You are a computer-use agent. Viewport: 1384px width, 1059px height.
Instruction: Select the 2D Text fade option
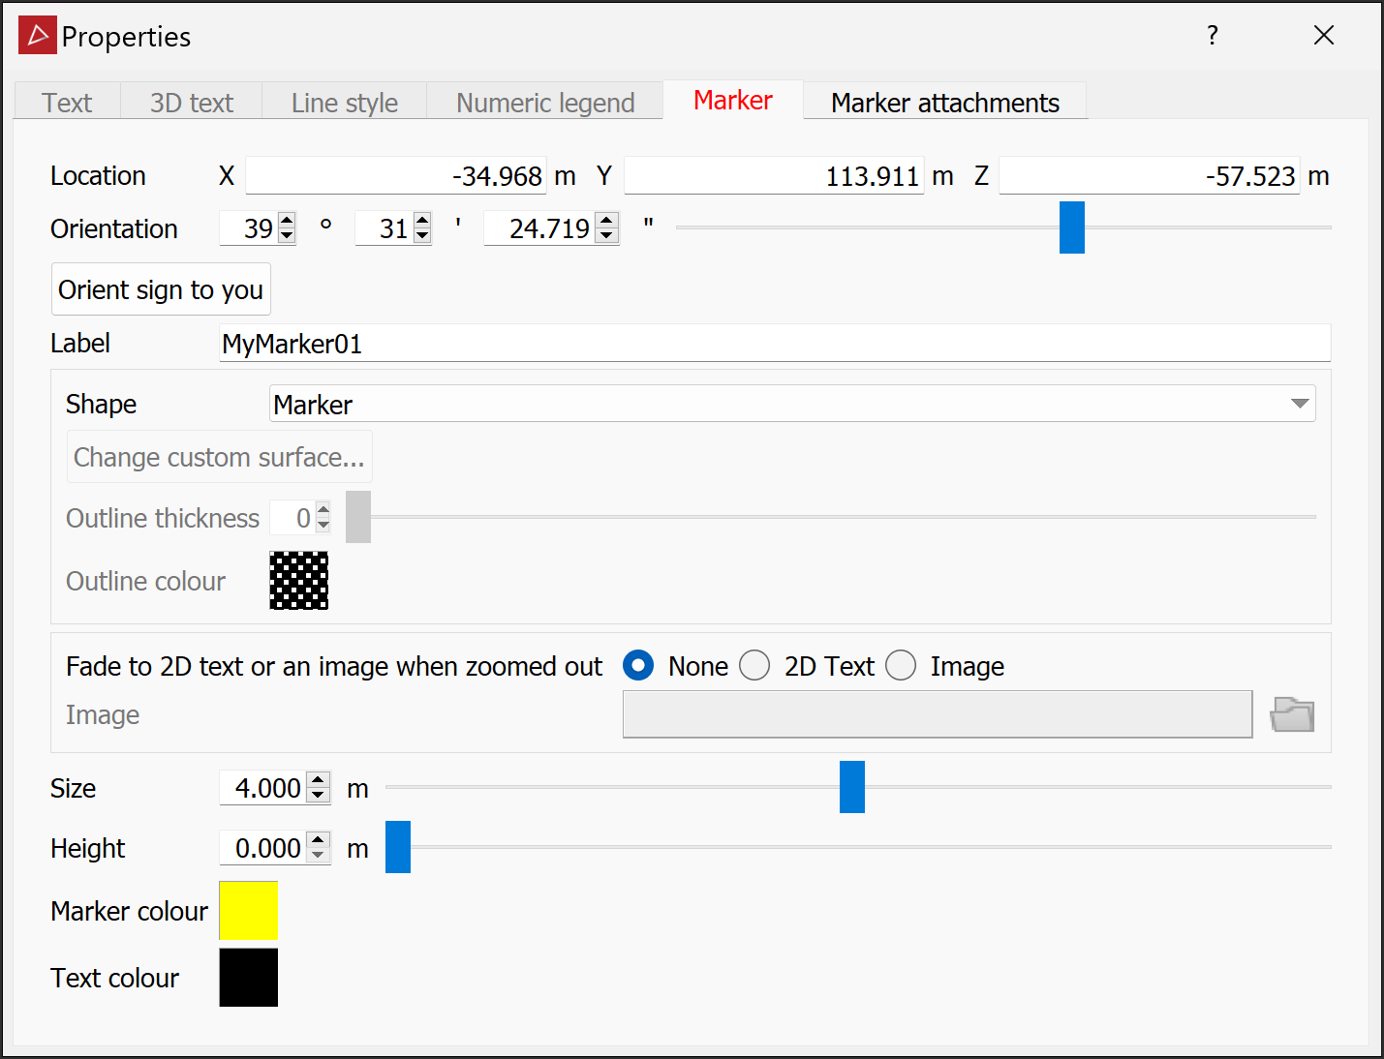click(x=754, y=665)
